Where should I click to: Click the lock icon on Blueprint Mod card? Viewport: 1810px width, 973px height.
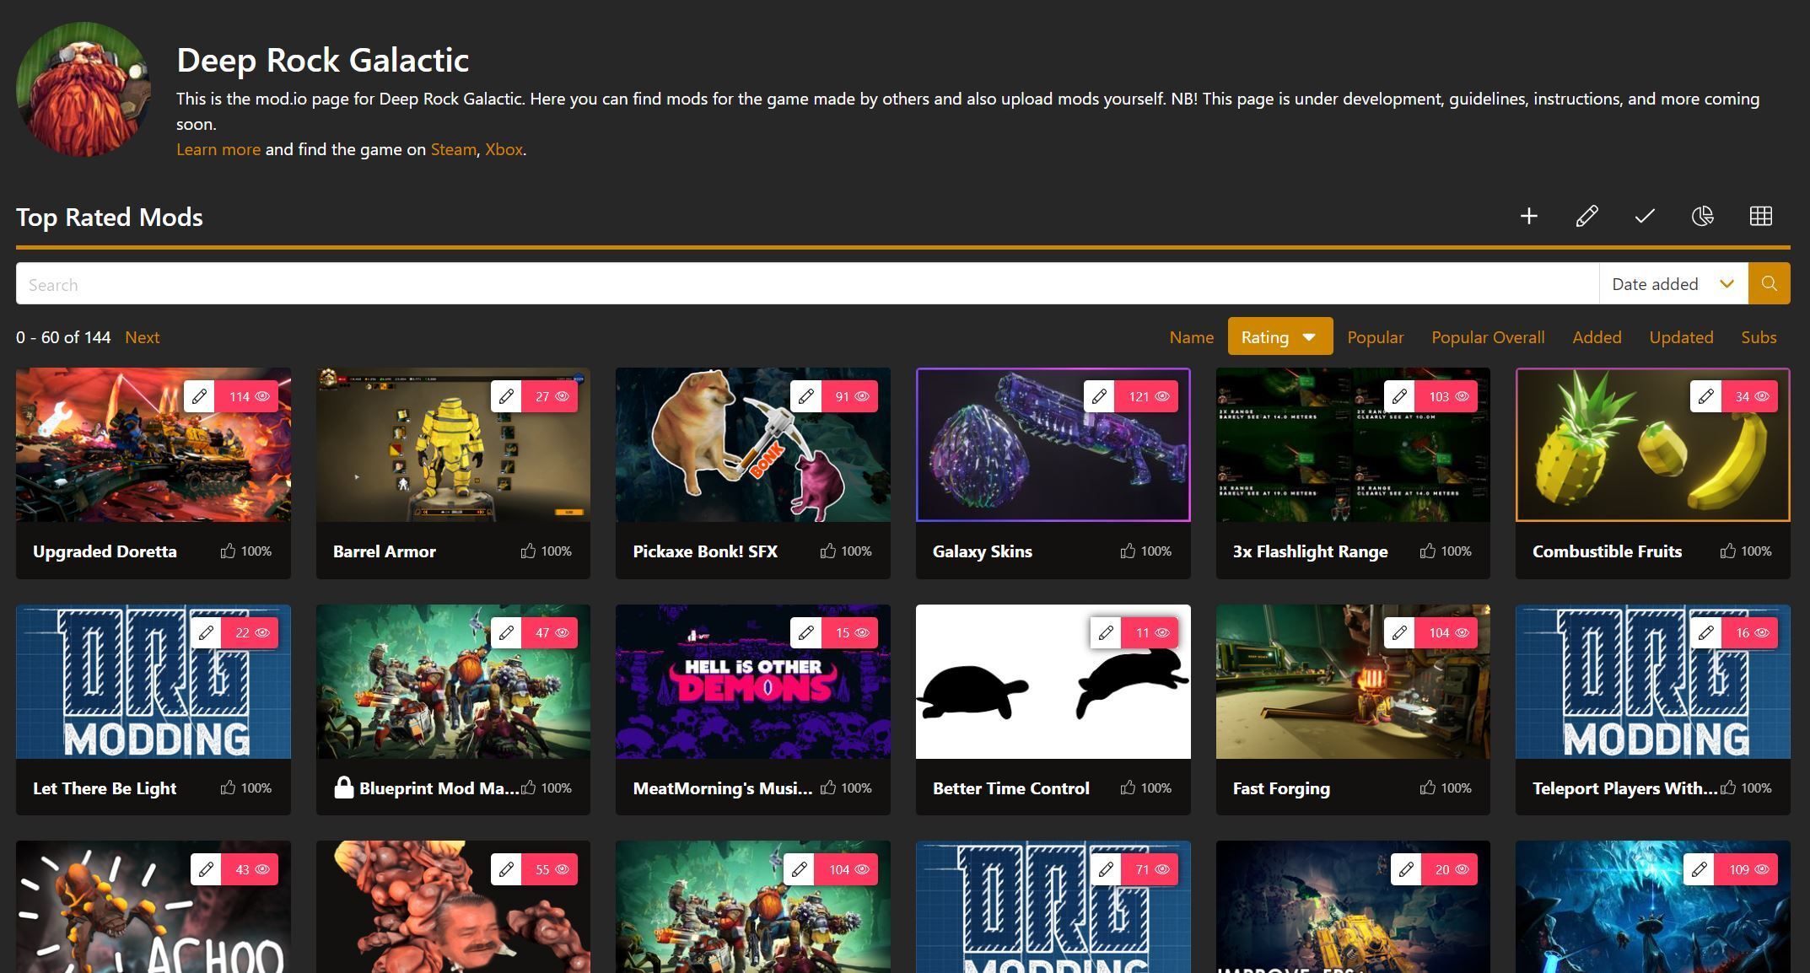(343, 788)
